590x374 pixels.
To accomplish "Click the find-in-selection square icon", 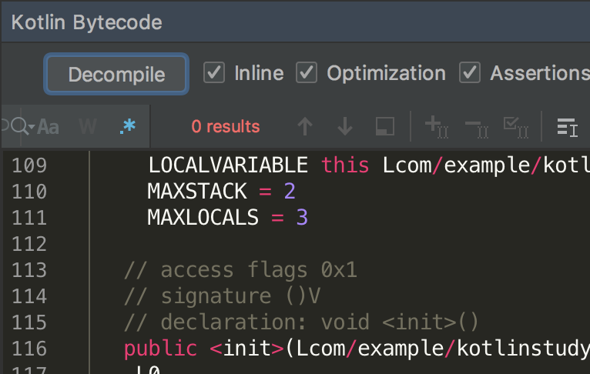I will 385,126.
